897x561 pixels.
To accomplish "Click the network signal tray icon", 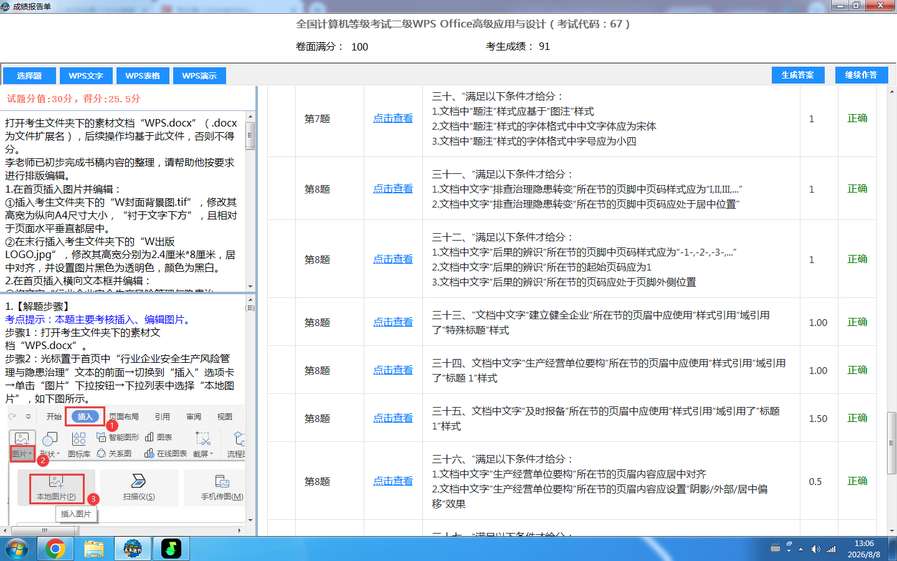I will (x=831, y=549).
